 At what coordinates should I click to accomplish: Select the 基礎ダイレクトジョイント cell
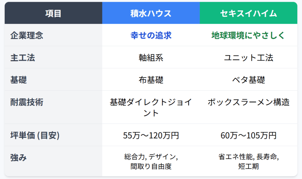click(151, 107)
